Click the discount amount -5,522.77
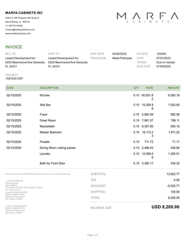The image size is (186, 241). click(173, 186)
